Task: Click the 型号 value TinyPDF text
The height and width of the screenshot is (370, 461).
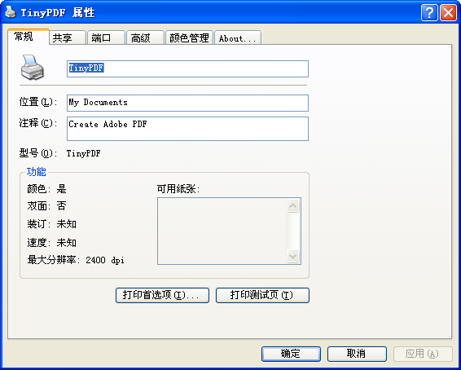Action: tap(84, 153)
